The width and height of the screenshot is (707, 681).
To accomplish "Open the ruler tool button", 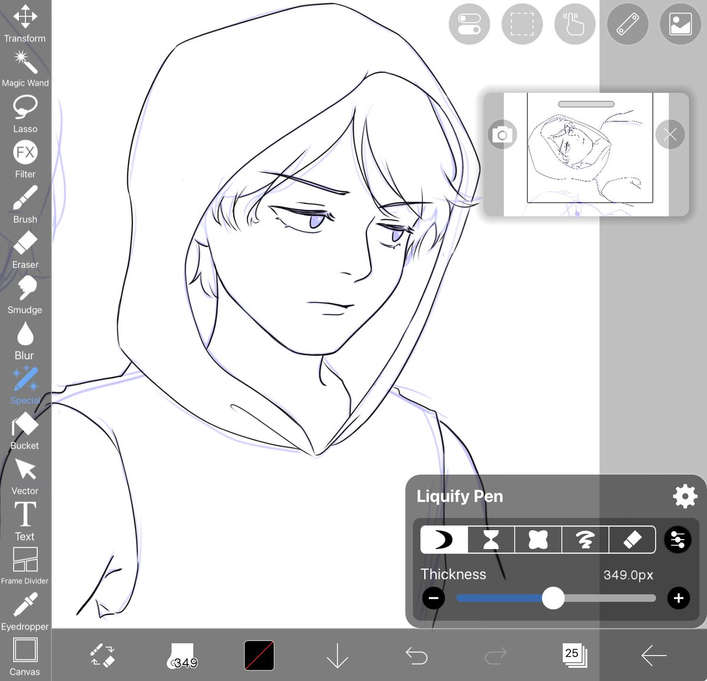I will click(627, 24).
